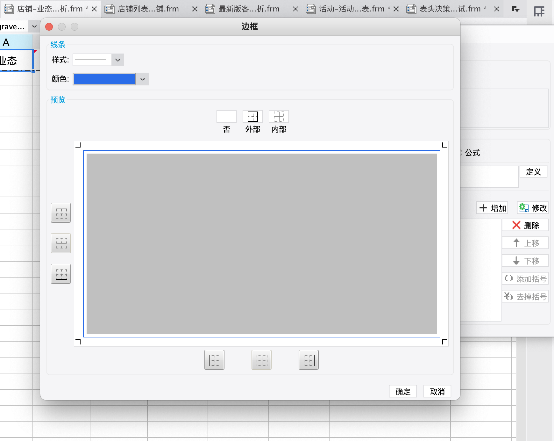
Task: Select the cell containing 业态
Action: 16,61
